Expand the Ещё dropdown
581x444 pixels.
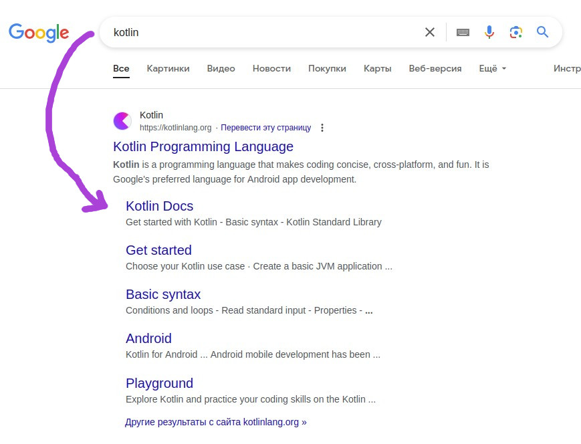click(x=493, y=69)
